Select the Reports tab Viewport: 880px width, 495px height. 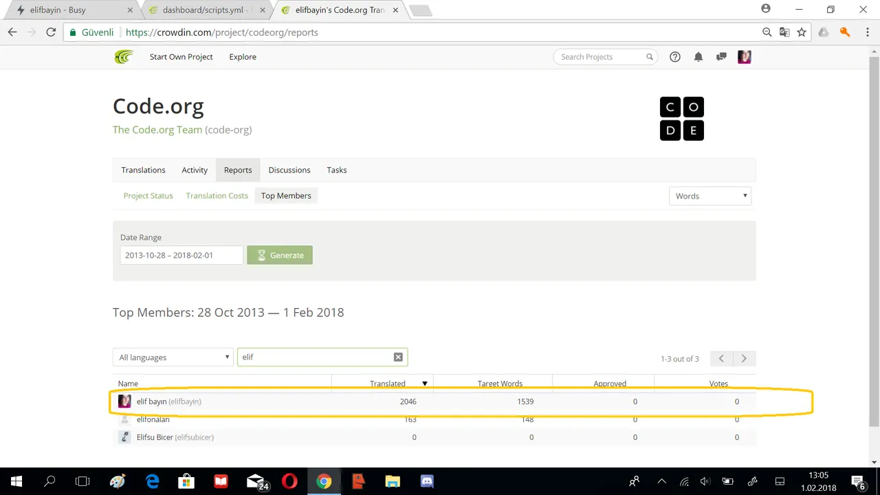pyautogui.click(x=238, y=170)
